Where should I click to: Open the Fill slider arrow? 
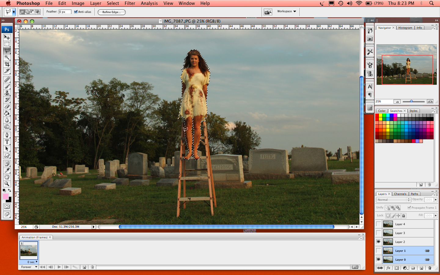pos(436,215)
